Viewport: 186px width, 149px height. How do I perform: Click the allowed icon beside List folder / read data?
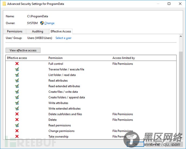point(17,75)
